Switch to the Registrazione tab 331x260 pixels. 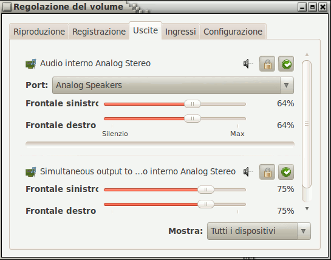coord(99,32)
